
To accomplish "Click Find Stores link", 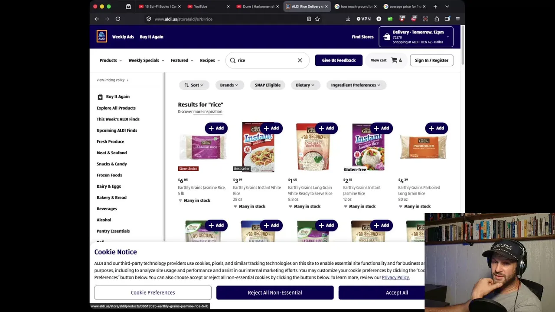I will pyautogui.click(x=362, y=37).
